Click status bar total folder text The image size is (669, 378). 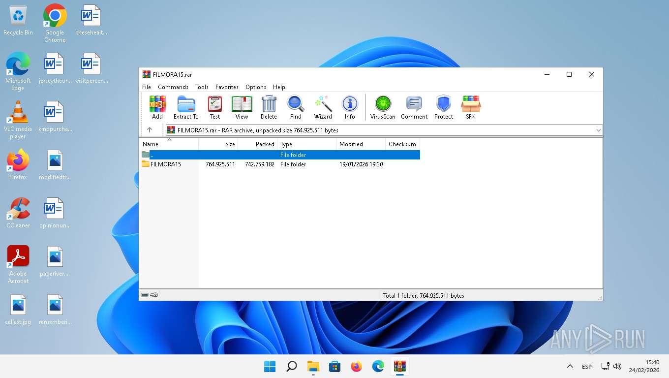click(x=424, y=296)
